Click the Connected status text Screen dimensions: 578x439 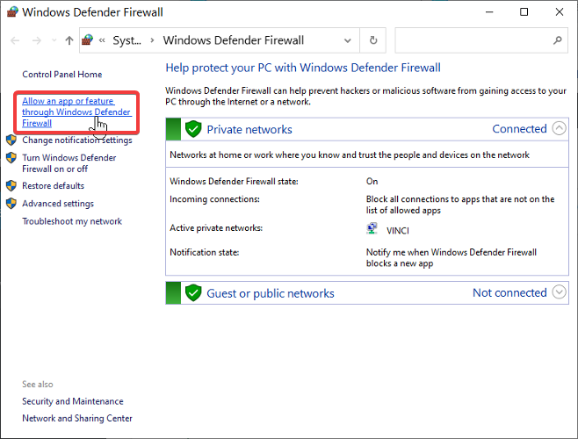[519, 129]
